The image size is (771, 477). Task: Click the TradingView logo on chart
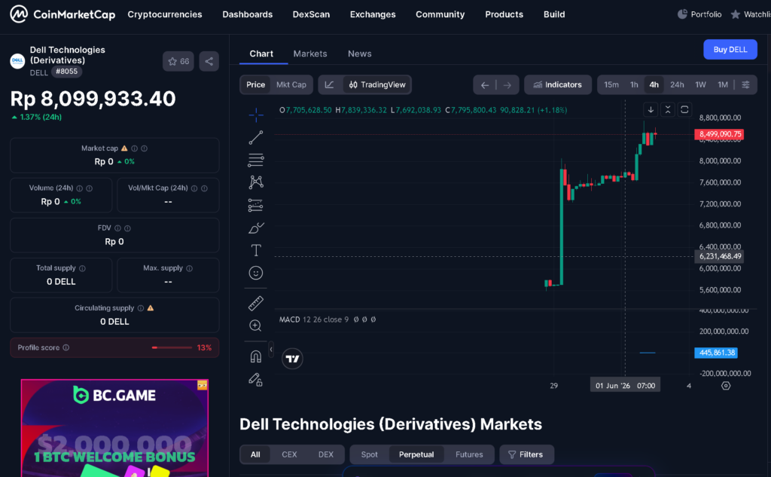coord(293,359)
